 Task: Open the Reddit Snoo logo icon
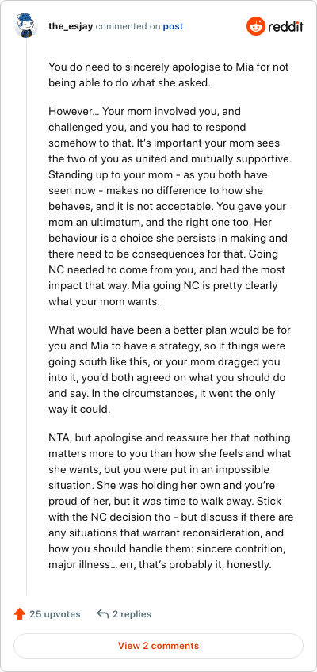click(255, 27)
